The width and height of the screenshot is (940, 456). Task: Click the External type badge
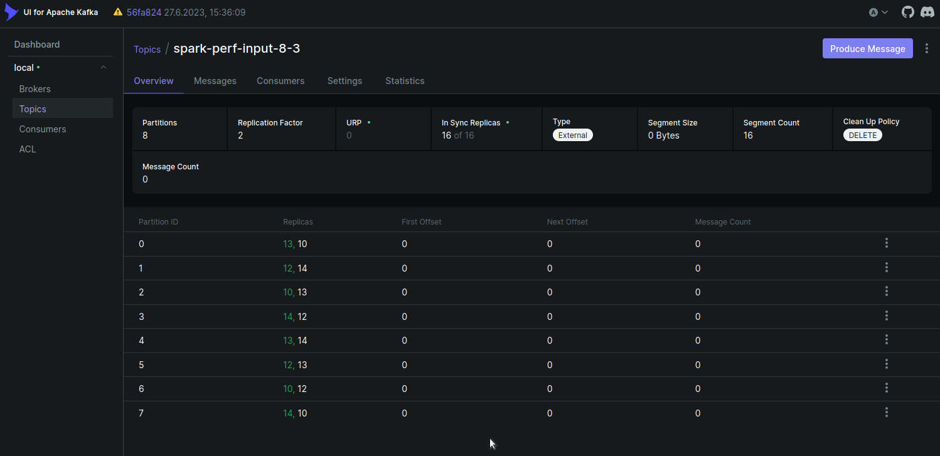572,135
